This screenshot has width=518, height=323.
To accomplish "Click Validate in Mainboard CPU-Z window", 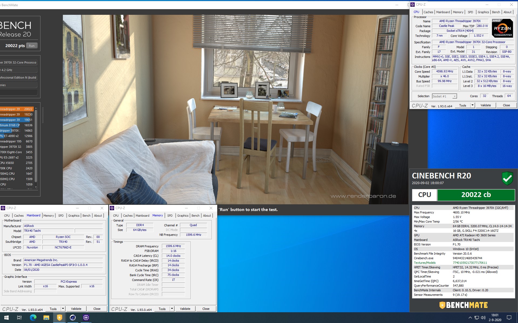I will (76, 309).
